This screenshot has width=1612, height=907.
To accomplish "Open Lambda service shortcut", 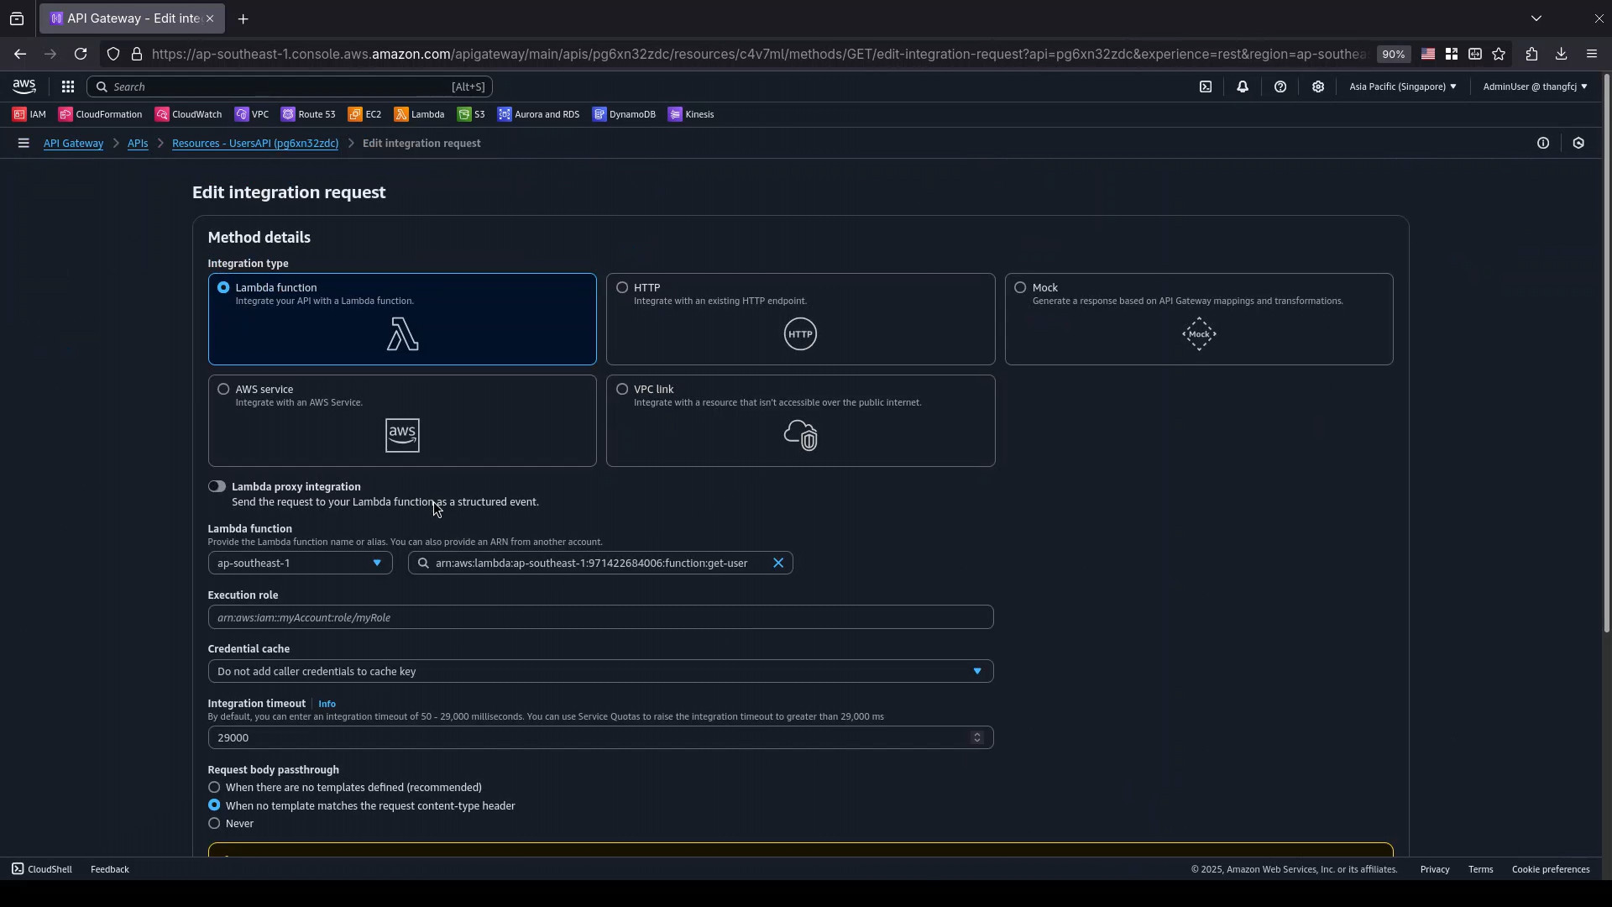I will tap(419, 115).
